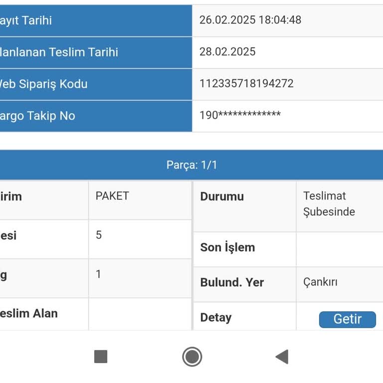Select the order code 112335718194272
The width and height of the screenshot is (383, 383).
coord(246,84)
